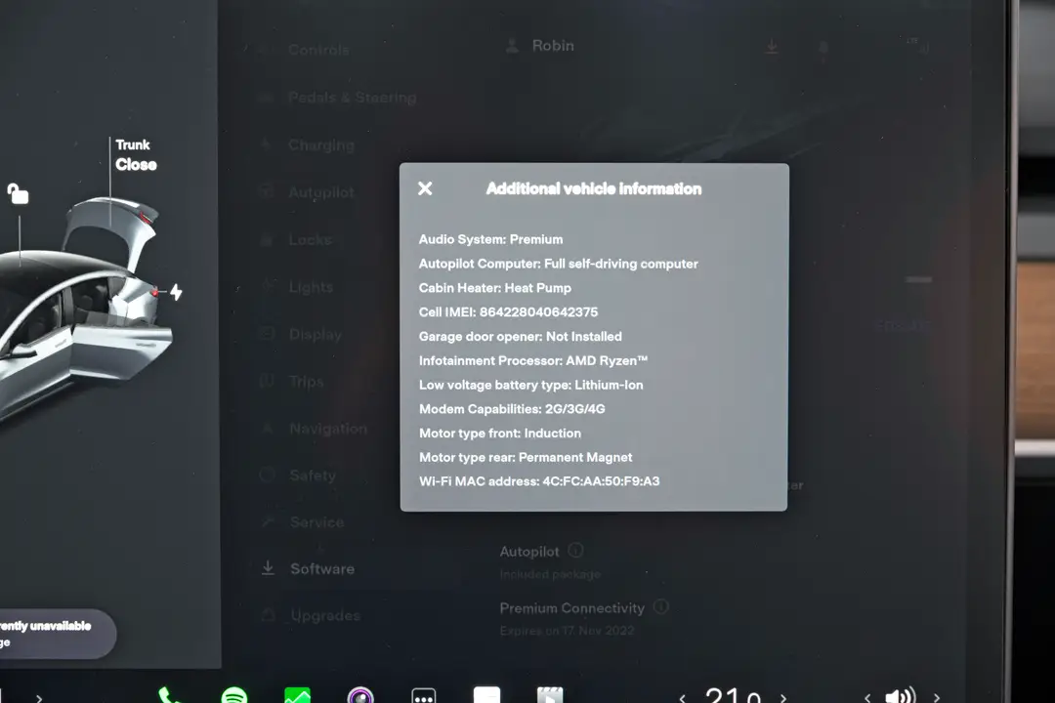Raise volume with the right chevron

(936, 697)
